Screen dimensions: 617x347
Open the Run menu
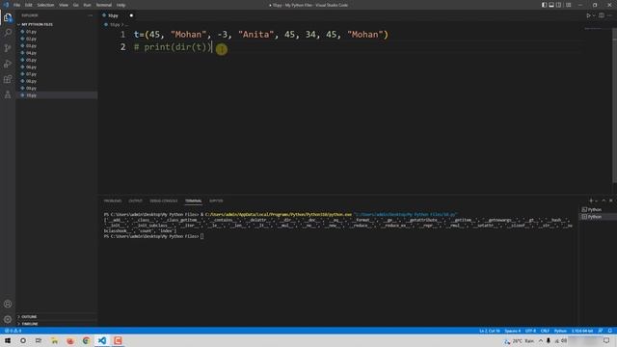87,5
